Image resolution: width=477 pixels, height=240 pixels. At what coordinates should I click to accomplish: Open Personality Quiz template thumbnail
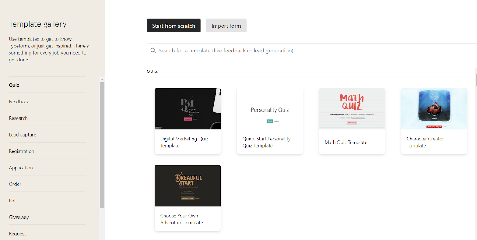point(270,109)
